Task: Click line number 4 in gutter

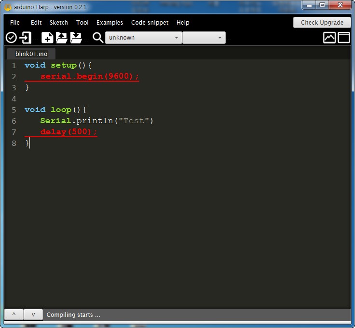Action: 14,99
